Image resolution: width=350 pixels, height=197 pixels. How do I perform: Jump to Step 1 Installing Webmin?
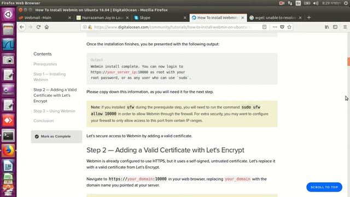tap(50, 77)
